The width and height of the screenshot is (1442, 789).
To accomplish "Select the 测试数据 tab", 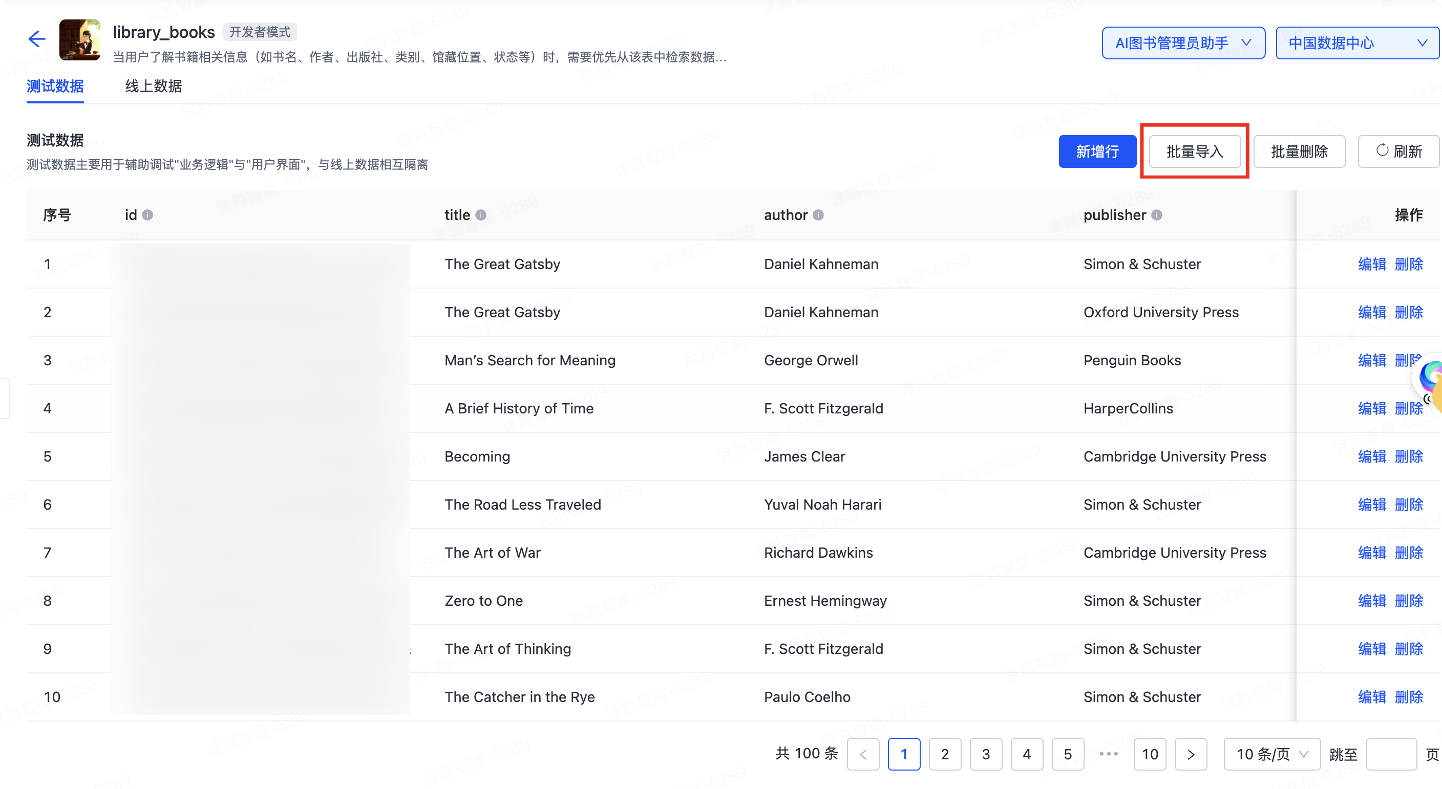I will (x=55, y=86).
